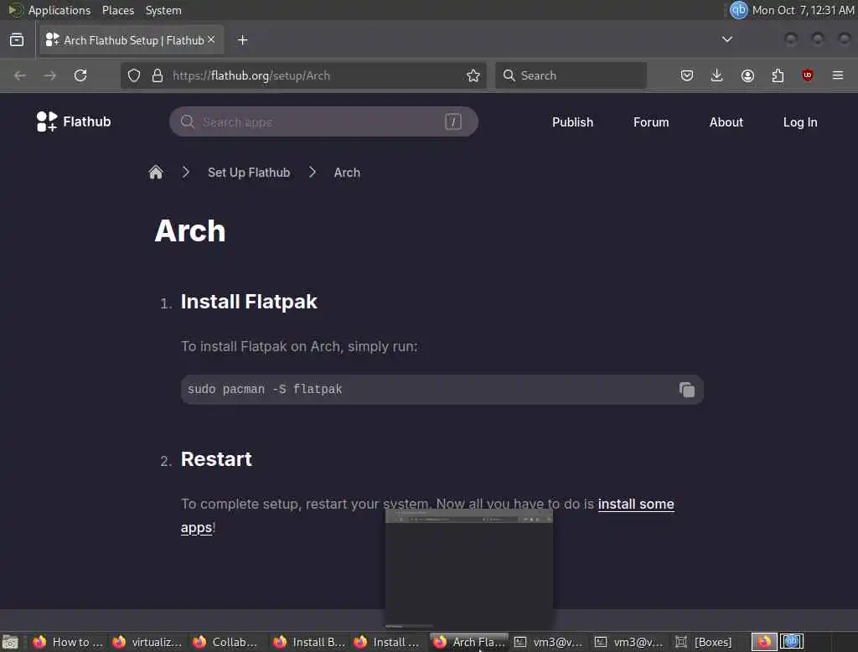
Task: Switch to the virtualiz... taskbar window
Action: click(147, 642)
